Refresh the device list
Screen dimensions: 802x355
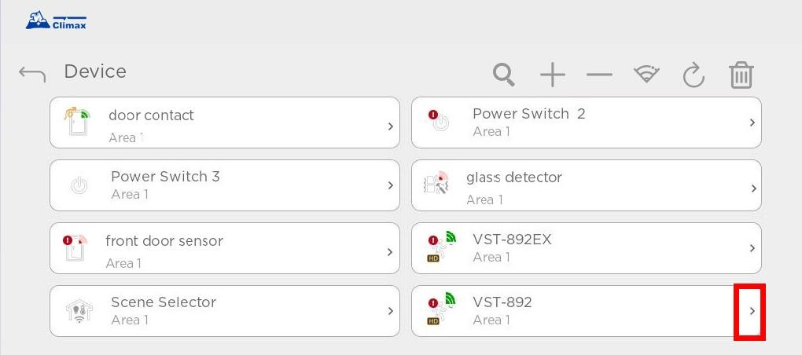693,75
